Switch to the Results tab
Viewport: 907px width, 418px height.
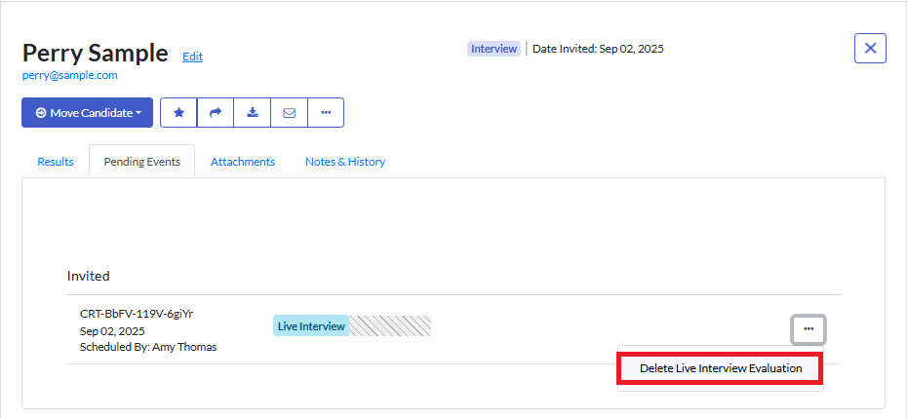click(56, 162)
